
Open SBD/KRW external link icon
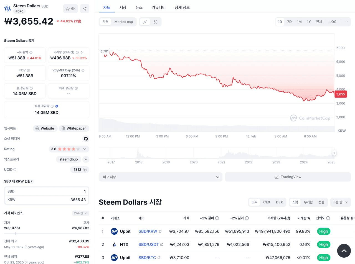(160, 231)
